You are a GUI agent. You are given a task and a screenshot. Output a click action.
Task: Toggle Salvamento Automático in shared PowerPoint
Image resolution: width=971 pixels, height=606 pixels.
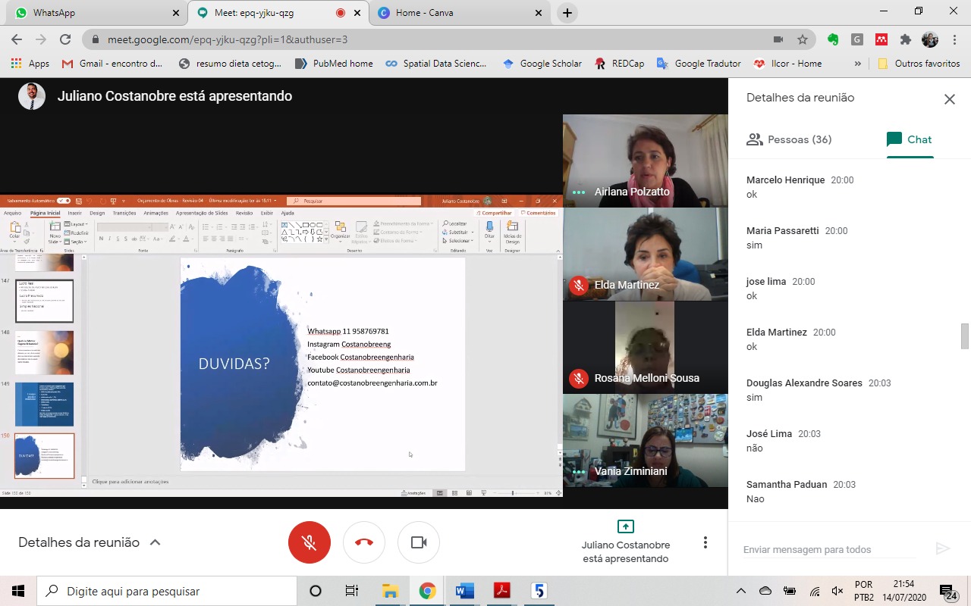point(64,201)
